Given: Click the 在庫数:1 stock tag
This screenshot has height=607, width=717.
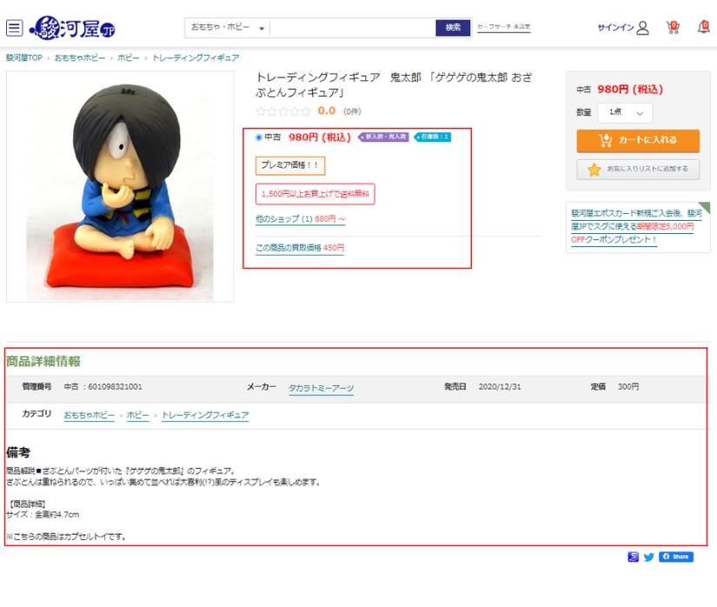Looking at the screenshot, I should point(433,137).
